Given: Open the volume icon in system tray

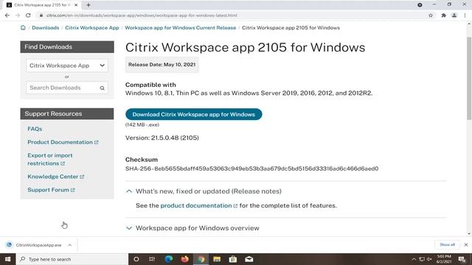Looking at the screenshot, I should (x=429, y=259).
